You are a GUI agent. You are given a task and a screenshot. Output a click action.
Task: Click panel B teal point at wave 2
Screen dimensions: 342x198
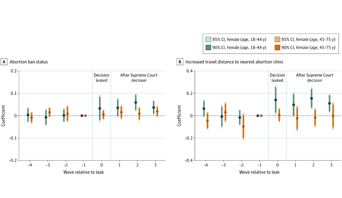(x=312, y=98)
